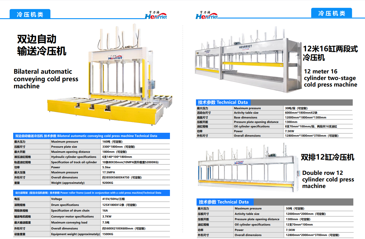The image size is (365, 239).
Task: Click the value 6支140*100*1800mm
Action: (117, 157)
